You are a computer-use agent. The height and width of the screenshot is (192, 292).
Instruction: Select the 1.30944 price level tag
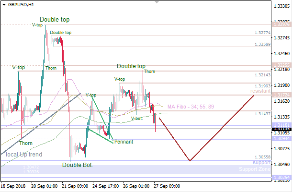pyautogui.click(x=281, y=139)
